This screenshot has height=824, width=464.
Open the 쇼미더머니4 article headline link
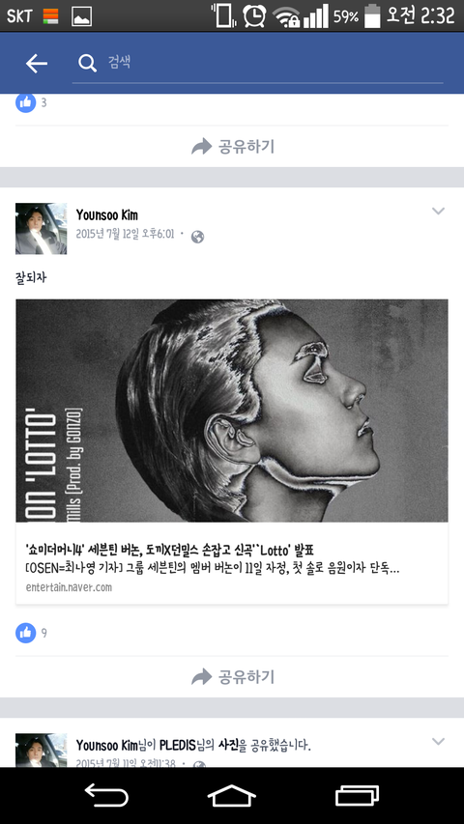pyautogui.click(x=169, y=551)
